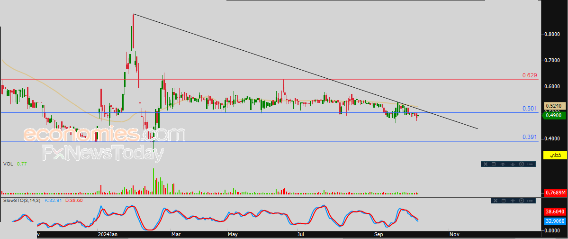568x239 pixels.
Task: Click the VOL indicator title label
Action: [x=8, y=164]
